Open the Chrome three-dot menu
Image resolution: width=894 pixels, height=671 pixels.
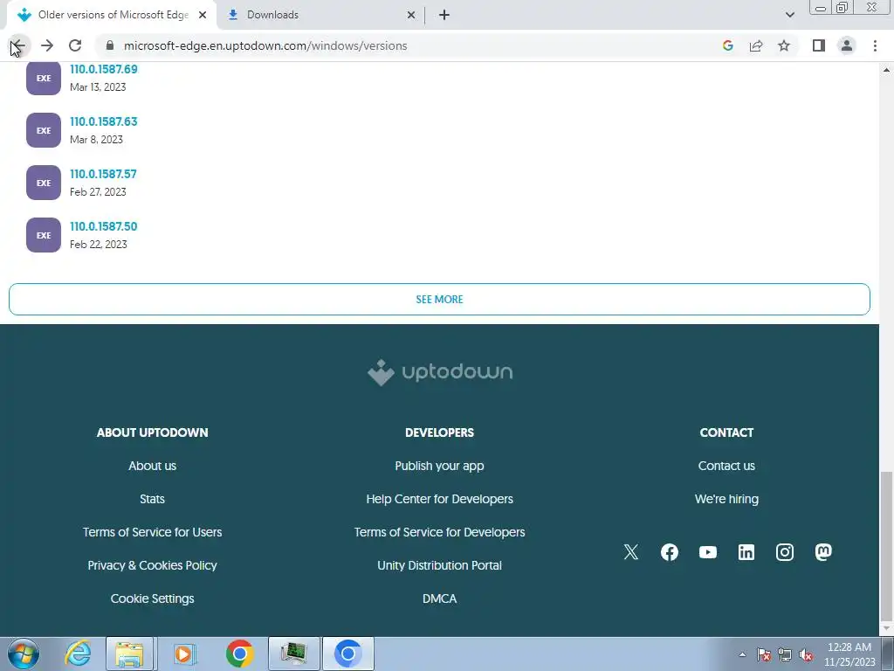(875, 45)
